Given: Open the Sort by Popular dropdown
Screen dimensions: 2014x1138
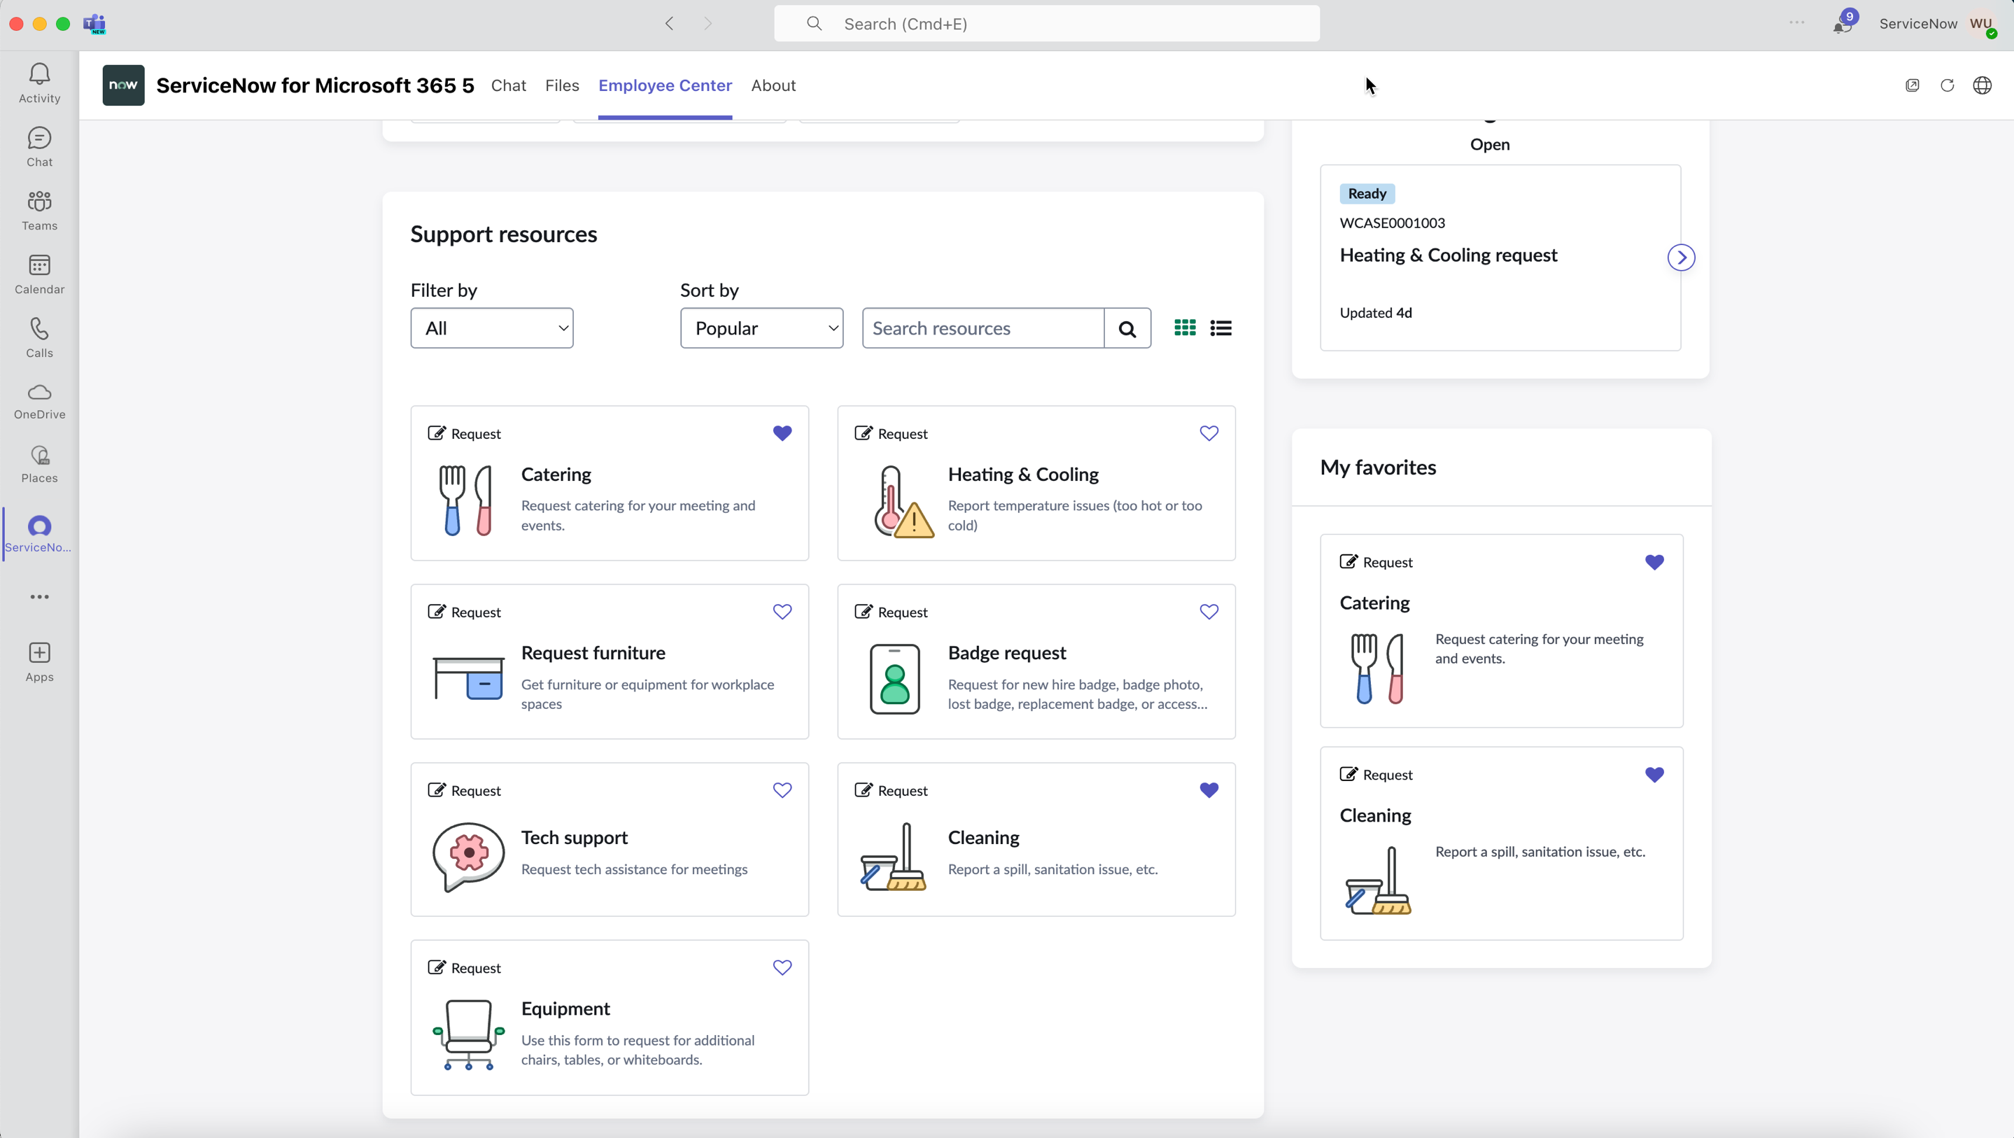Looking at the screenshot, I should [x=761, y=328].
